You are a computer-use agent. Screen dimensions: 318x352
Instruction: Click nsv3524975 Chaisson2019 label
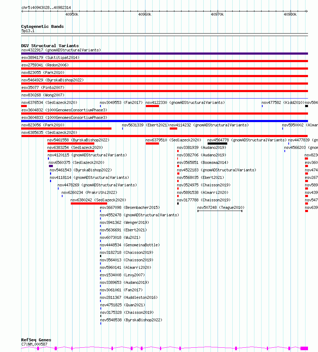click(204, 185)
